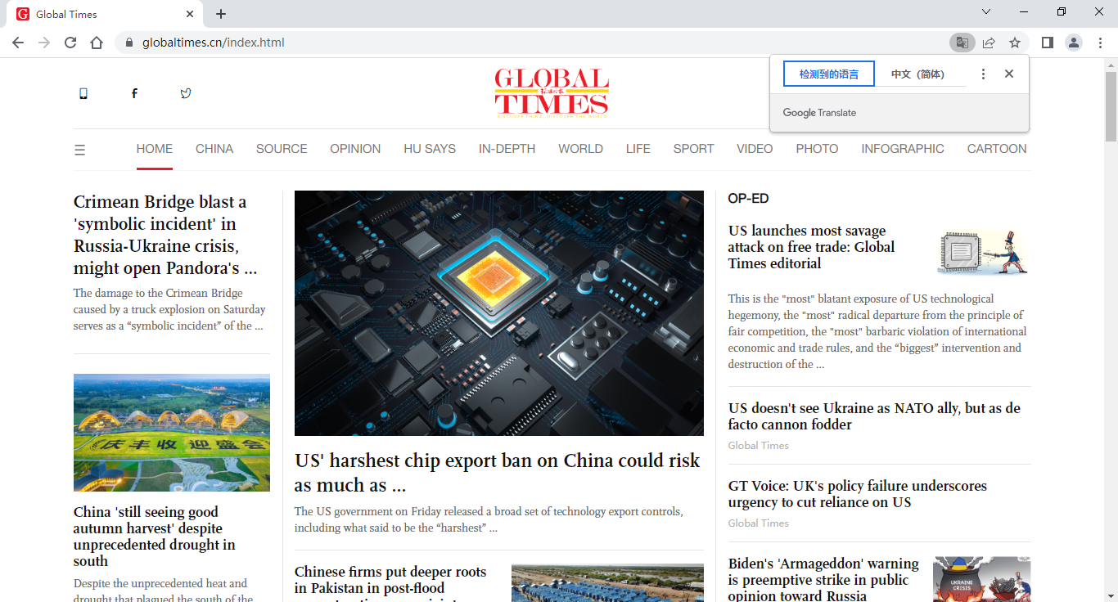Click the mobile phone icon in header
Viewport: 1118px width, 602px height.
(83, 93)
